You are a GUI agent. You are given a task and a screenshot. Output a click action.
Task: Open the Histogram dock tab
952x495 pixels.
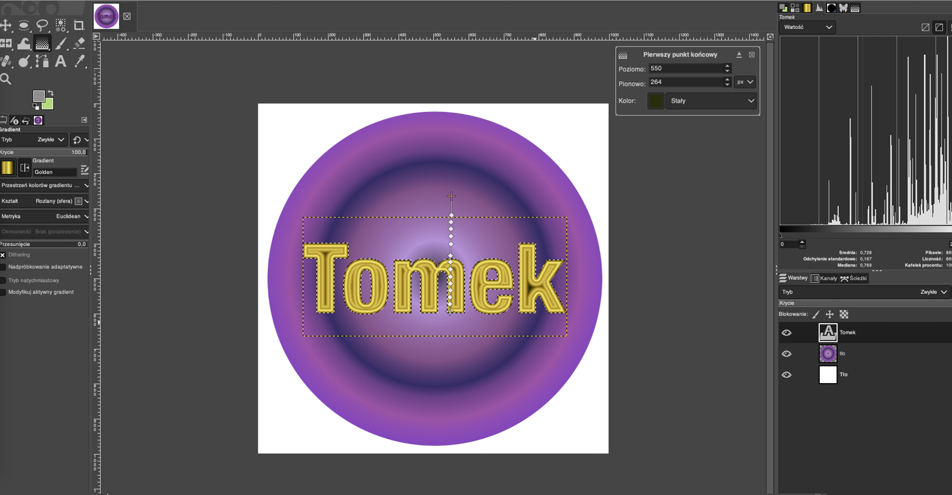tap(819, 8)
